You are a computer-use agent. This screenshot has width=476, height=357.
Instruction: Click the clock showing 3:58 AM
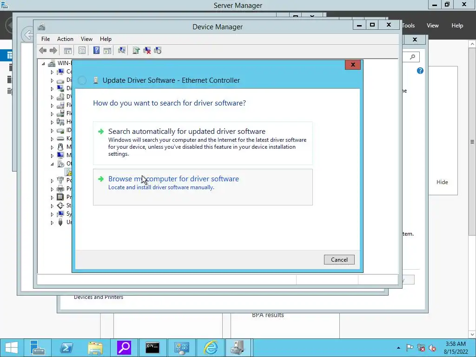click(456, 344)
